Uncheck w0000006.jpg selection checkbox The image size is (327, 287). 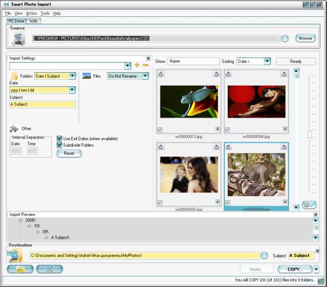pos(228,130)
